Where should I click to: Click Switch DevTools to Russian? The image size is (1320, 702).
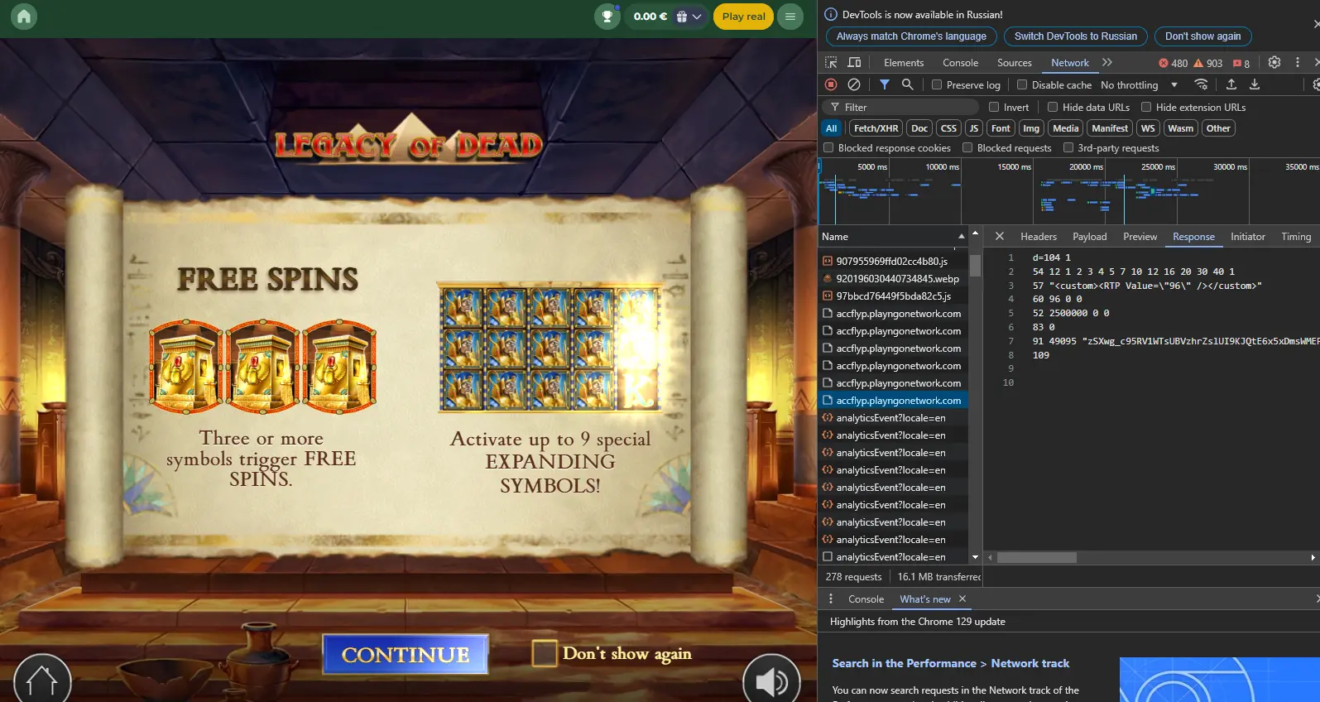[1076, 36]
